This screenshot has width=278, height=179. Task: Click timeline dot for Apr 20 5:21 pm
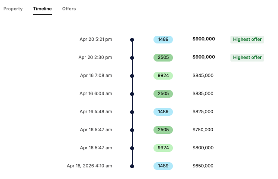[x=132, y=40]
